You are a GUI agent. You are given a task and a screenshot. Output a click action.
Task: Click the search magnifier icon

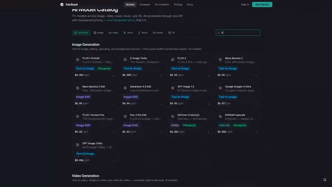coord(219,33)
